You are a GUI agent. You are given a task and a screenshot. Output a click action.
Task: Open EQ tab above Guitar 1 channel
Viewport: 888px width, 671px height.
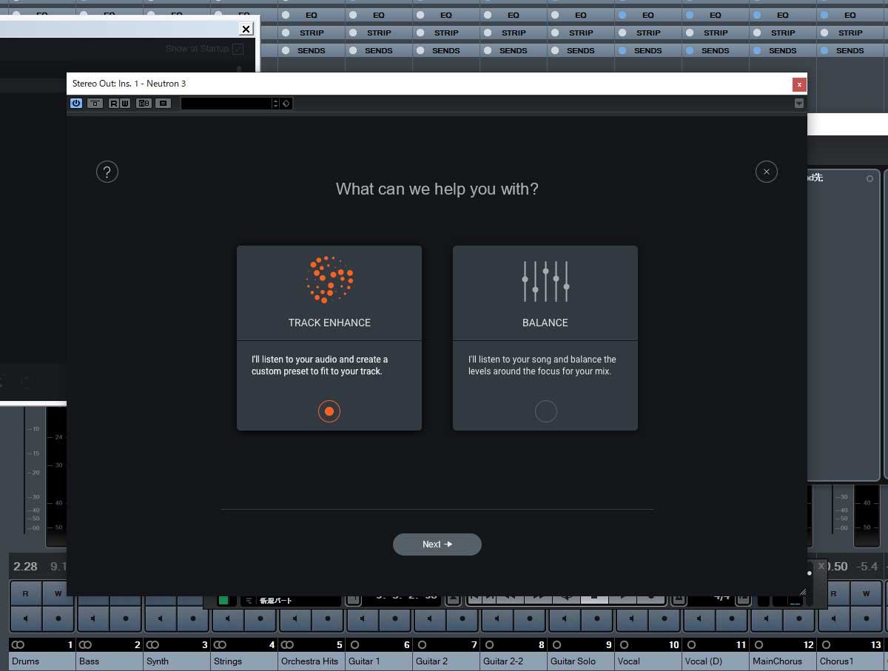[379, 15]
